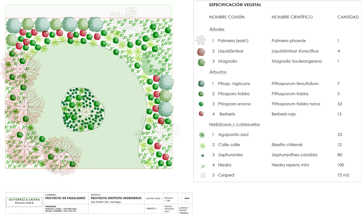Select the Pitosporo enano legend symbol

201,104
